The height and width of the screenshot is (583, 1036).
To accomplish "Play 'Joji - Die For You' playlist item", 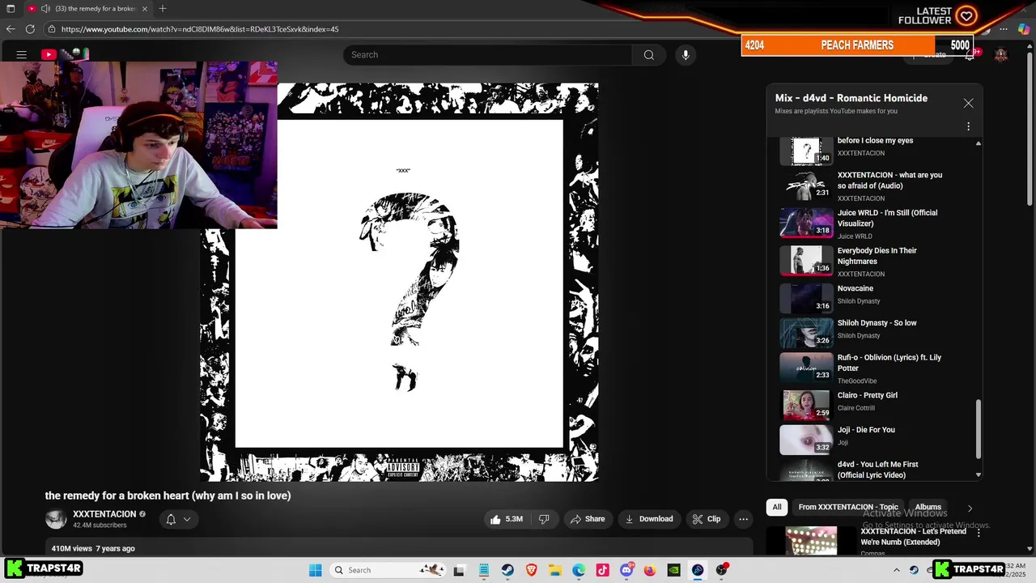I will pyautogui.click(x=874, y=440).
